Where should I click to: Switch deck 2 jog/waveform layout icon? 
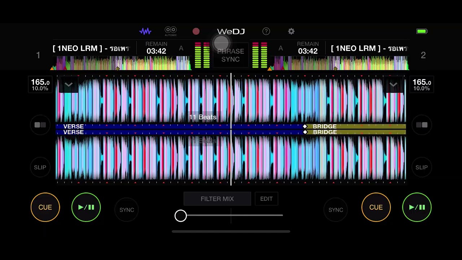tap(422, 125)
